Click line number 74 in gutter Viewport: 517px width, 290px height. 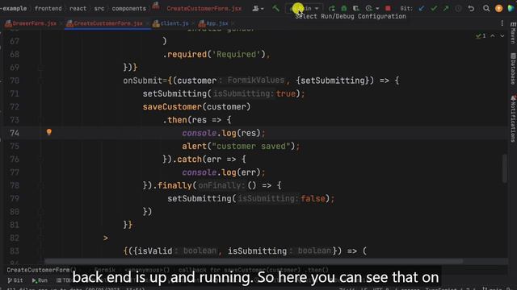pos(15,133)
